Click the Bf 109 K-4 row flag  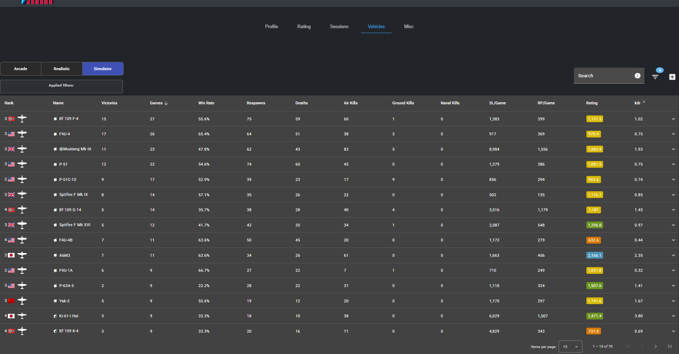point(11,331)
